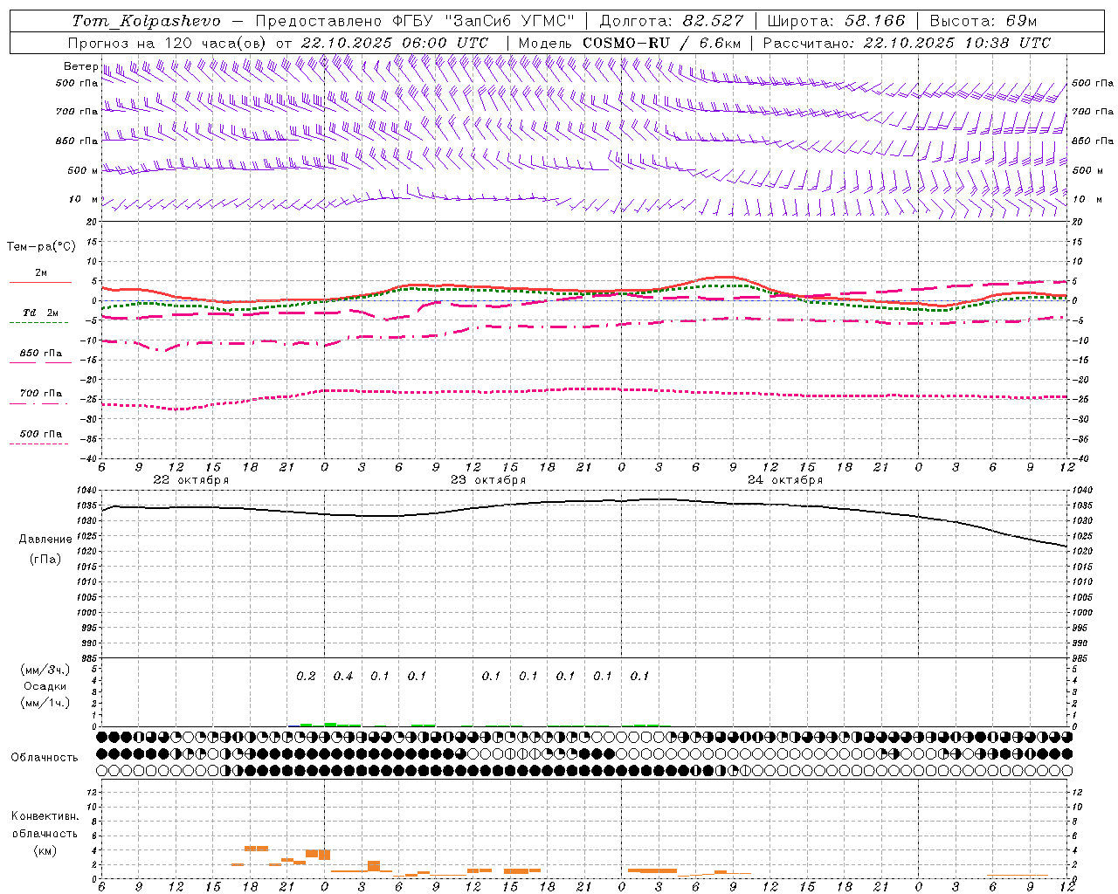The width and height of the screenshot is (1118, 894).
Task: Click the 700 гПа temperature legend entry
Action: 41,394
